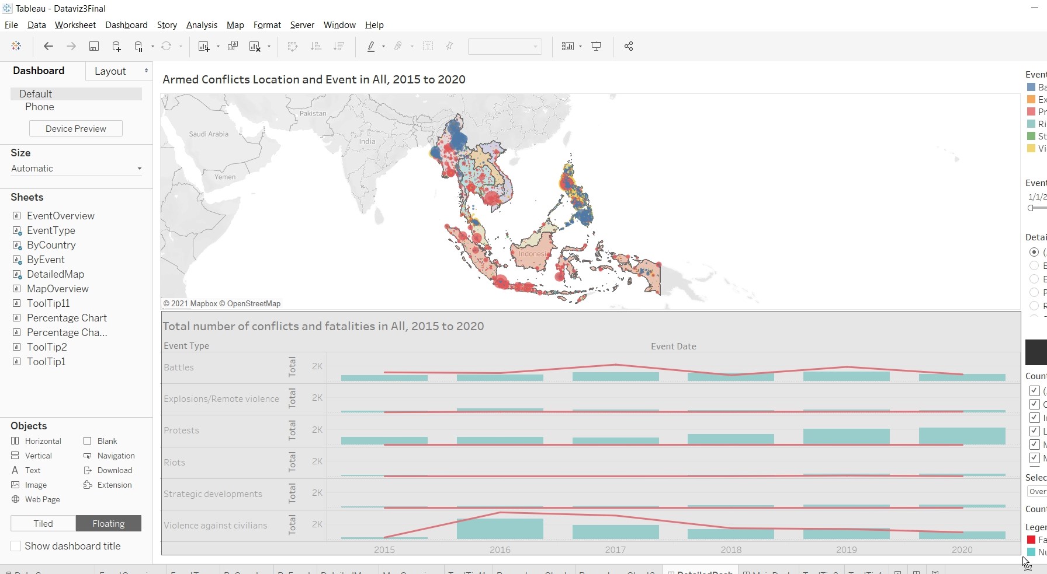Image resolution: width=1047 pixels, height=574 pixels.
Task: Click the Save workbook icon
Action: (x=93, y=47)
